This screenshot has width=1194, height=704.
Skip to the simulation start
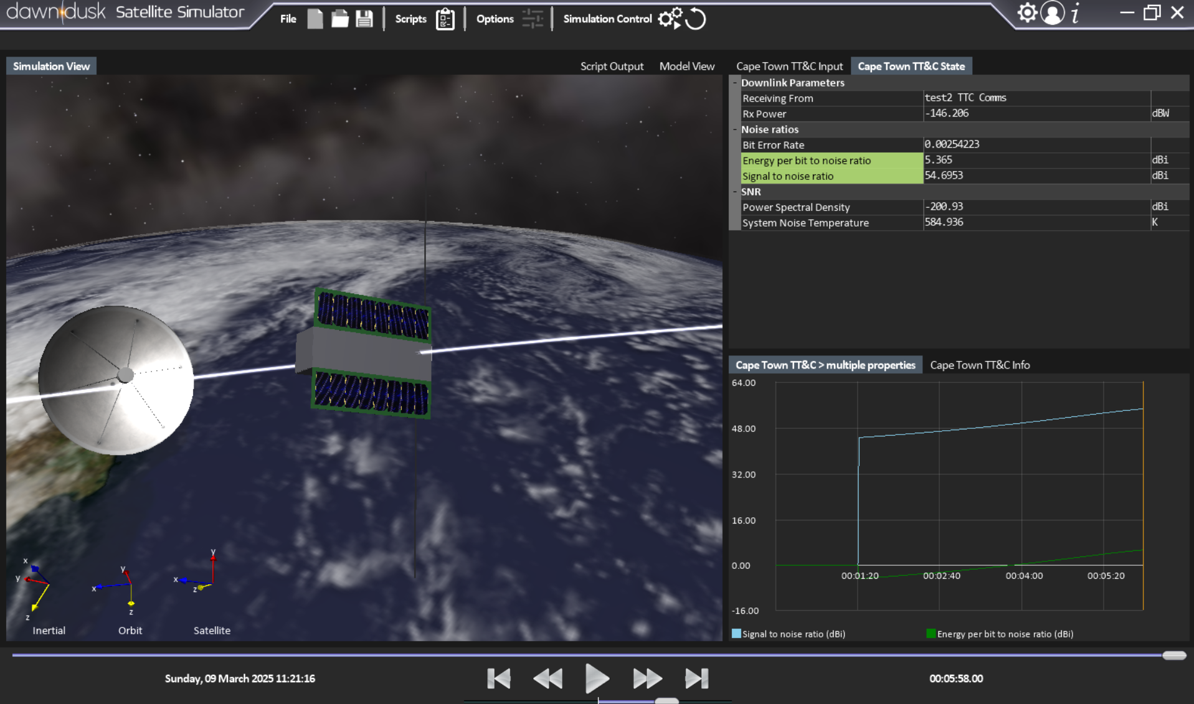[x=499, y=678]
